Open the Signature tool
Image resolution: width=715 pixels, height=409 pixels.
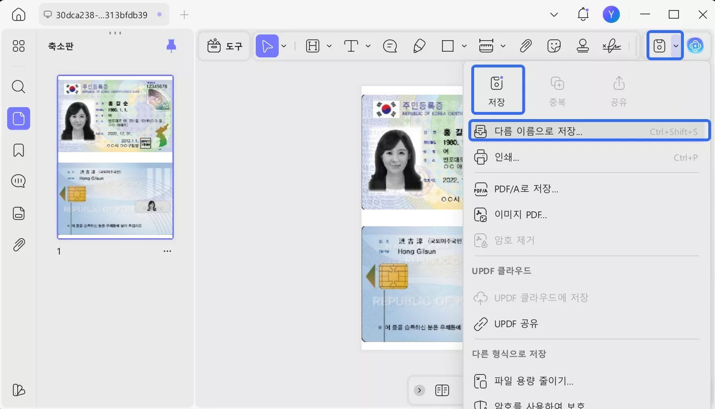coord(612,45)
